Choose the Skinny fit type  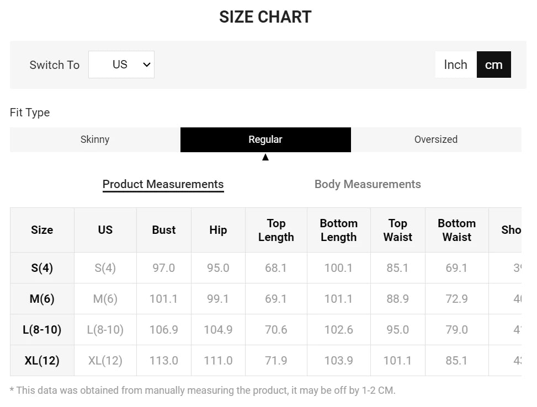(x=95, y=140)
